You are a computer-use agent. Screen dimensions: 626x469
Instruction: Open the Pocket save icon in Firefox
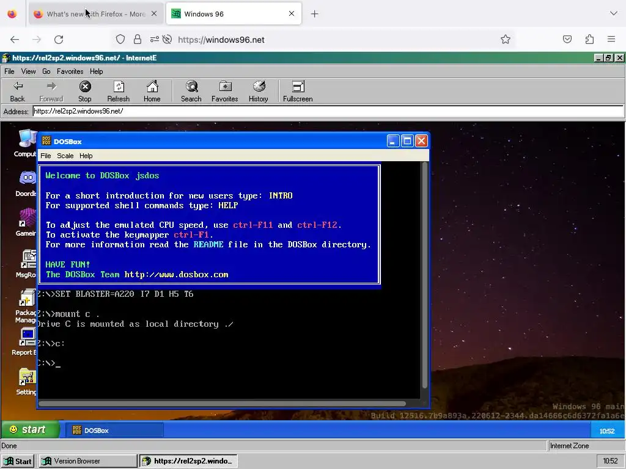point(567,39)
